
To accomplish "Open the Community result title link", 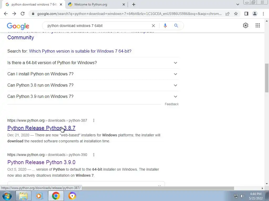I will (20, 37).
